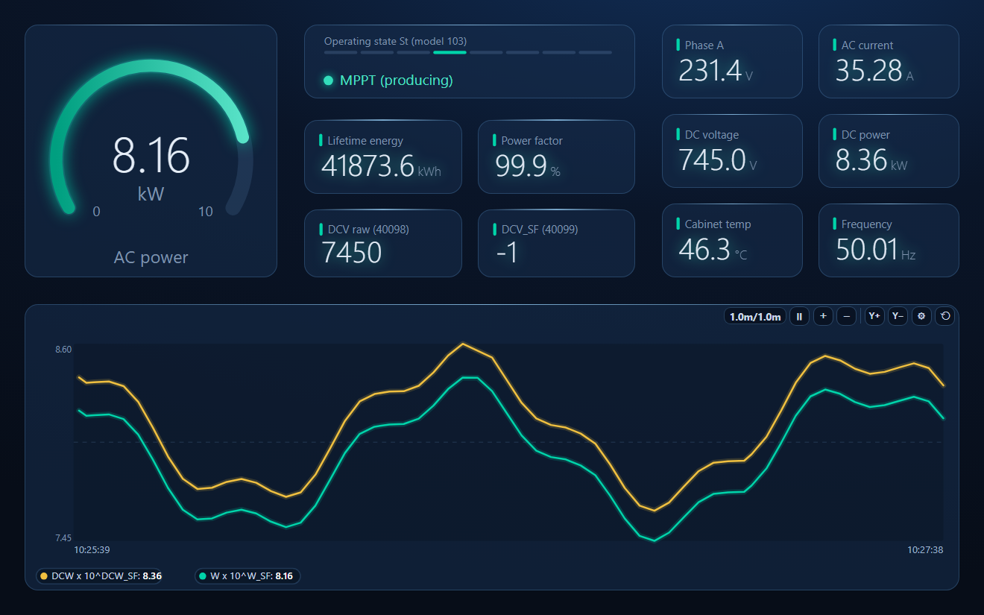Click the AC power gauge caption

point(151,257)
